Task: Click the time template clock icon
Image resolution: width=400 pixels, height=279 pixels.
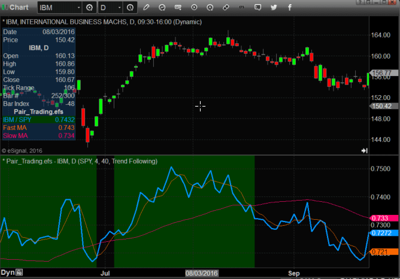Action: (x=130, y=8)
